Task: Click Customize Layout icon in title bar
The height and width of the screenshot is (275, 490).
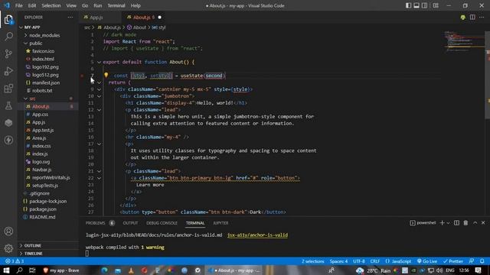Action: point(436,5)
